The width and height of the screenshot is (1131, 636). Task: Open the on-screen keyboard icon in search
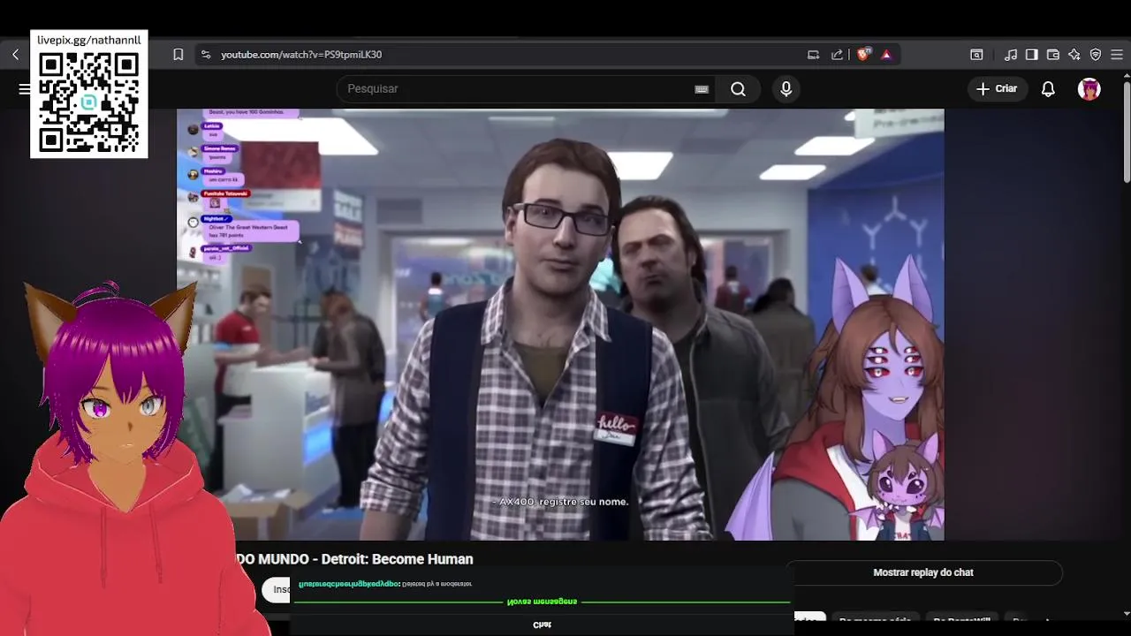pyautogui.click(x=702, y=88)
